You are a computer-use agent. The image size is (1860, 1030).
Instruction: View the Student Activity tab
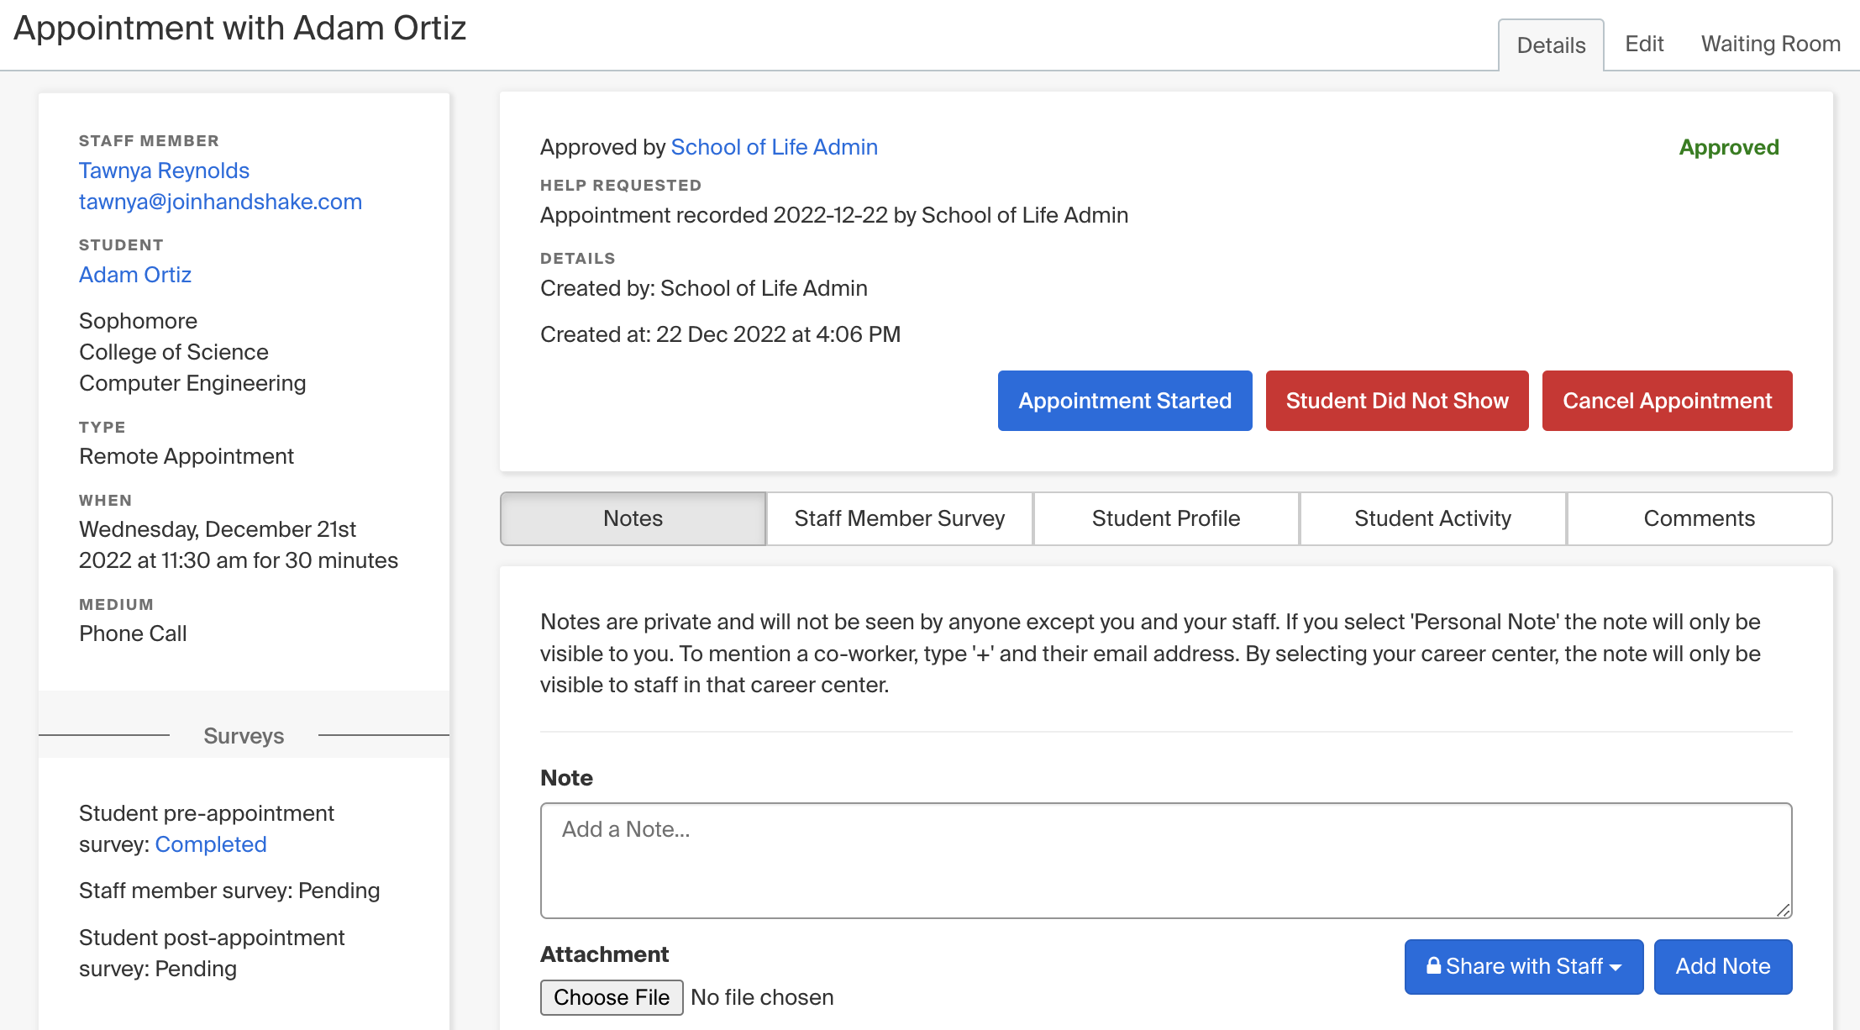click(x=1432, y=518)
